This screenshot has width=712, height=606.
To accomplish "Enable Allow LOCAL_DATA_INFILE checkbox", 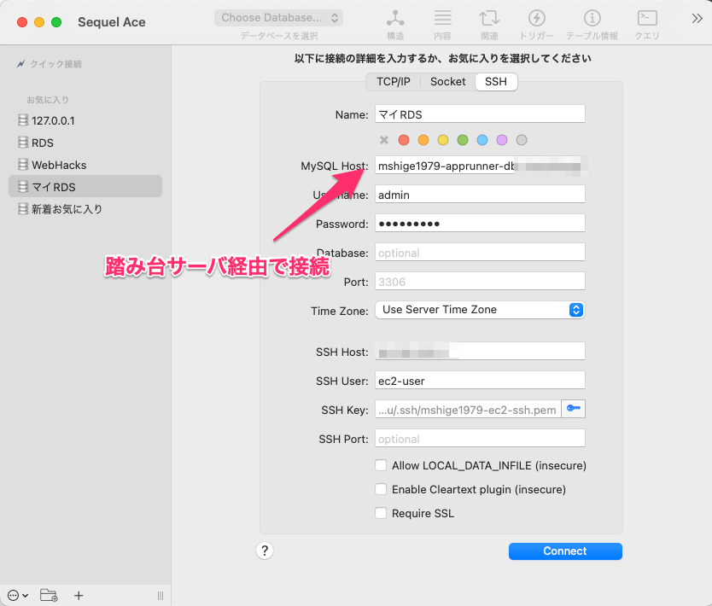I will (x=381, y=465).
